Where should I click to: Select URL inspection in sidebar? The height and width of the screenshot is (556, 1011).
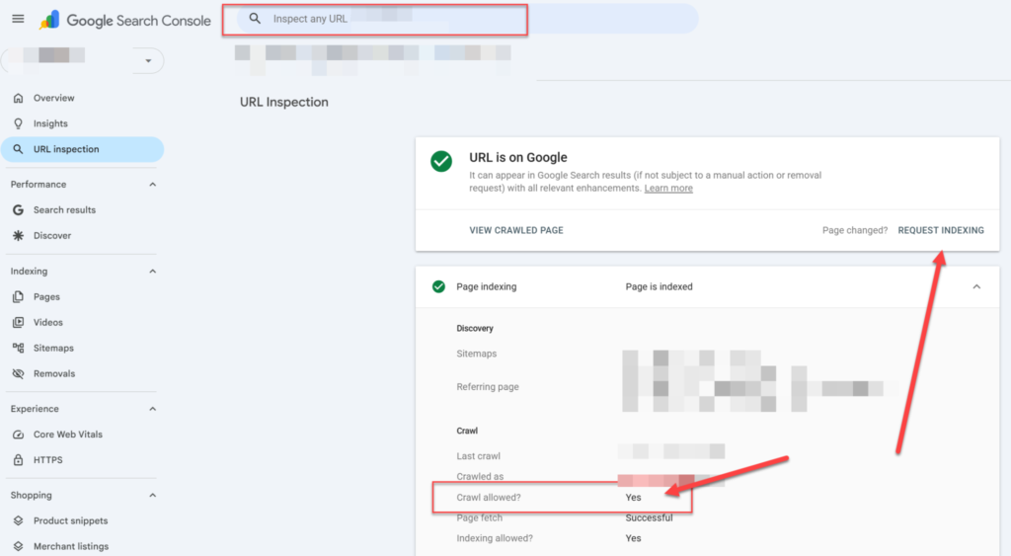click(82, 149)
